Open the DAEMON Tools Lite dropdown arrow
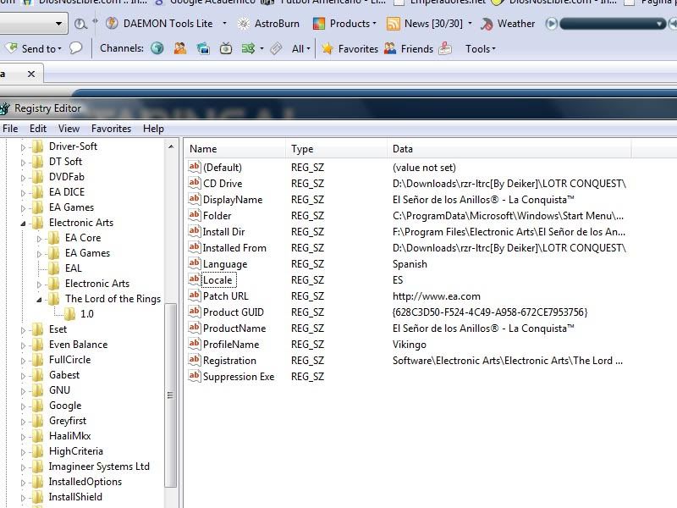This screenshot has height=508, width=677. (x=224, y=24)
